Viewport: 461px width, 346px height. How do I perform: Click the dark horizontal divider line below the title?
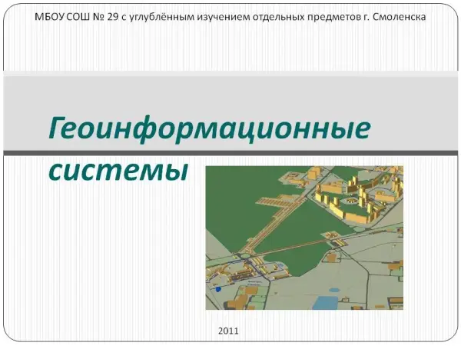coord(230,154)
